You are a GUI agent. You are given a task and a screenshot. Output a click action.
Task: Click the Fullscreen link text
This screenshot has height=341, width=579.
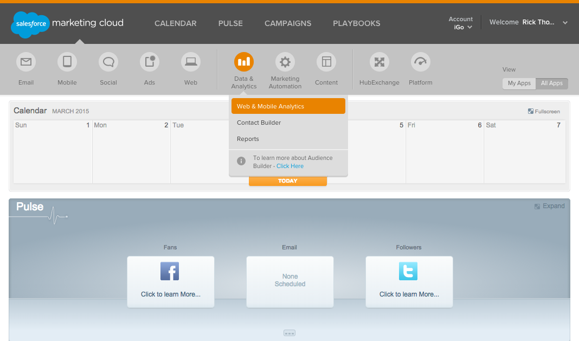547,112
